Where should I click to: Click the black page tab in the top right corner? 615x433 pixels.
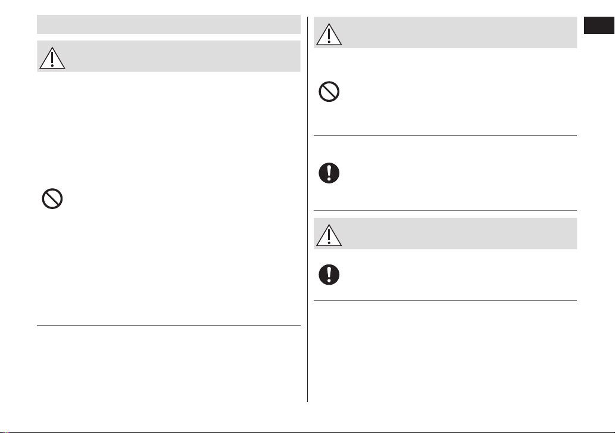599,26
